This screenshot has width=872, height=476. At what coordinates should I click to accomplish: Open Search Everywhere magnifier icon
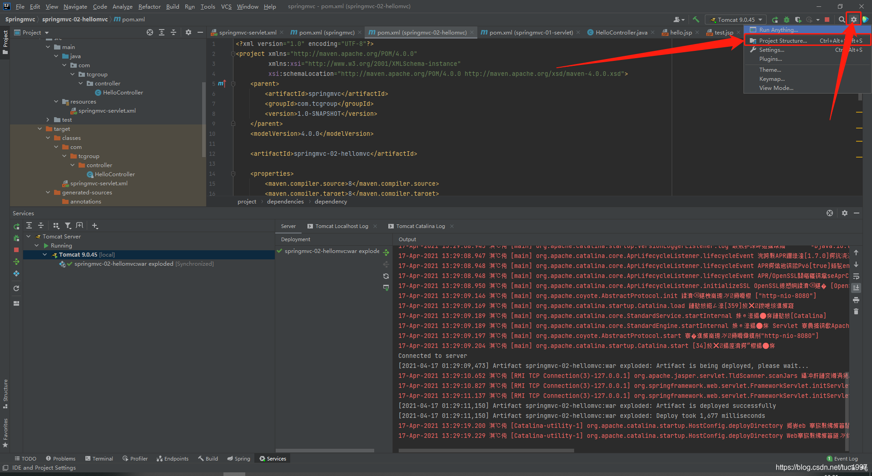coord(842,20)
